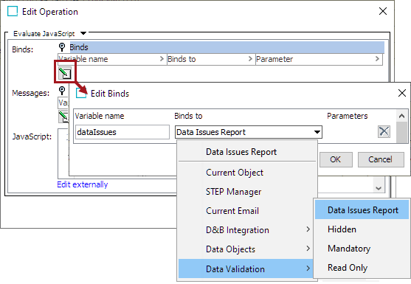Screen dimensions: 411x284
Task: Click the OK button
Action: coord(336,159)
